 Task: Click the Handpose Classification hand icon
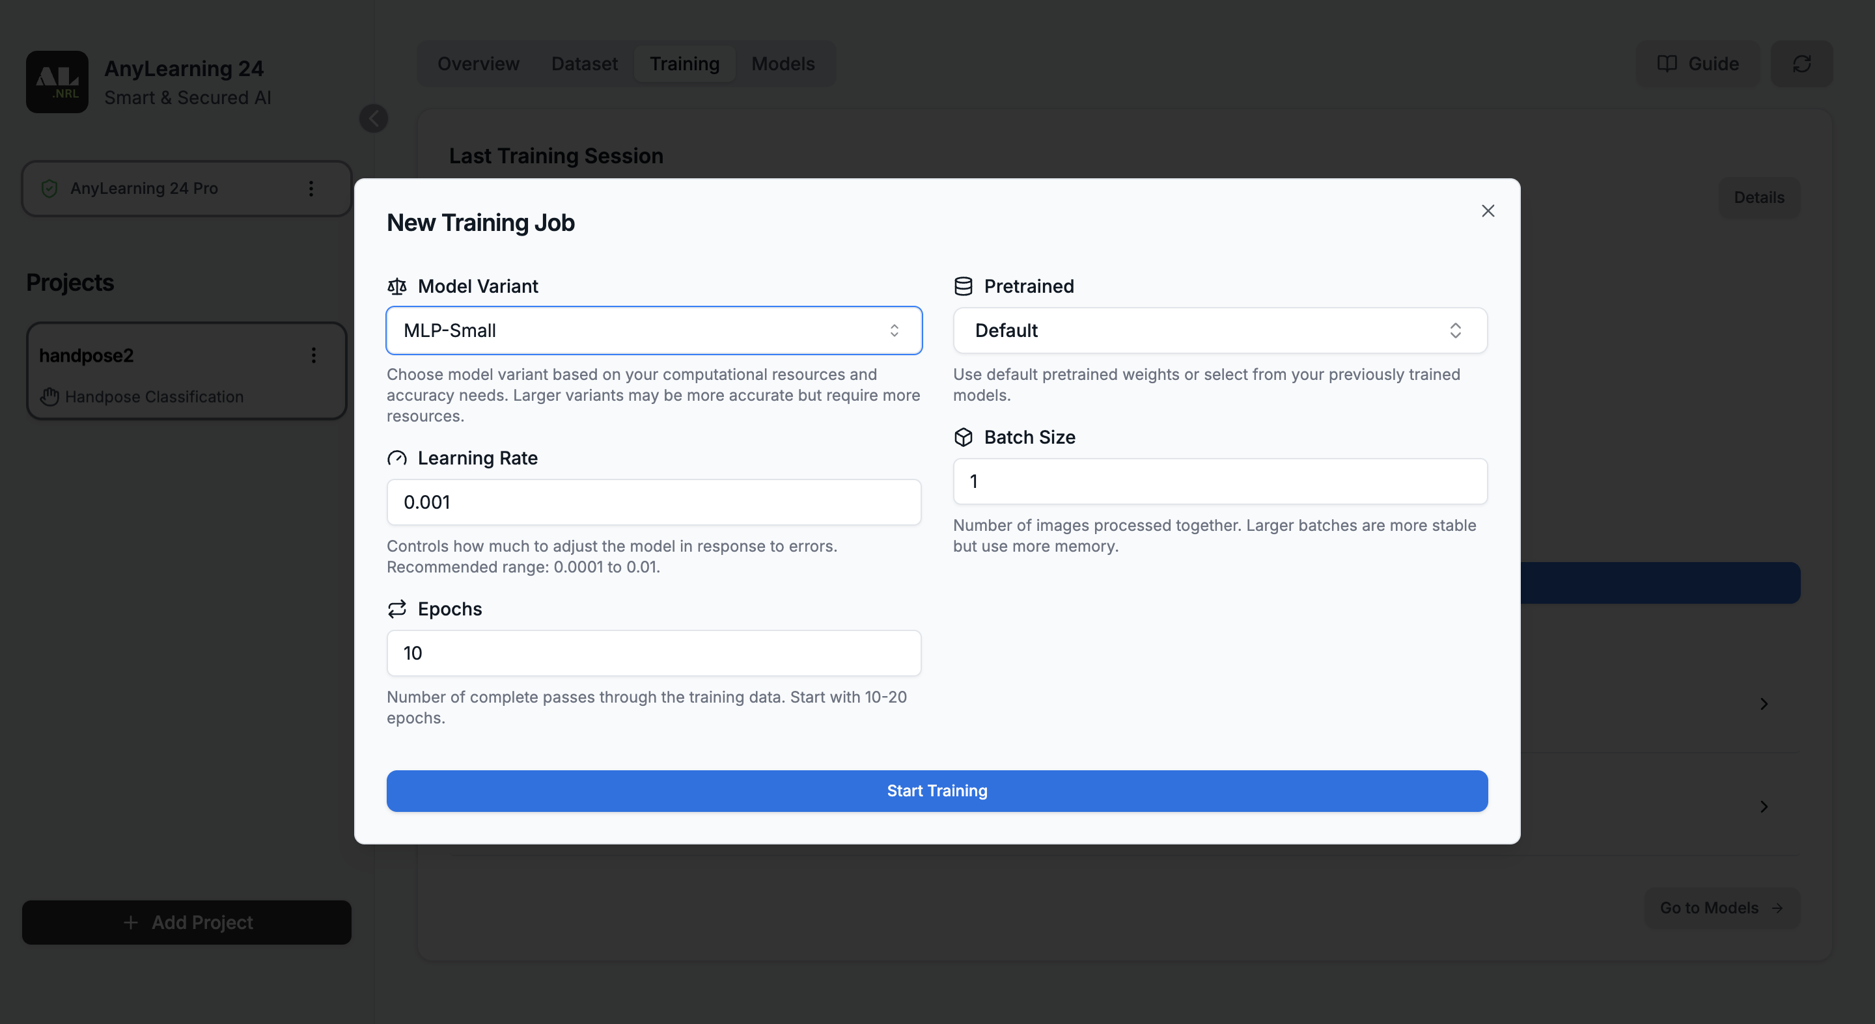49,397
